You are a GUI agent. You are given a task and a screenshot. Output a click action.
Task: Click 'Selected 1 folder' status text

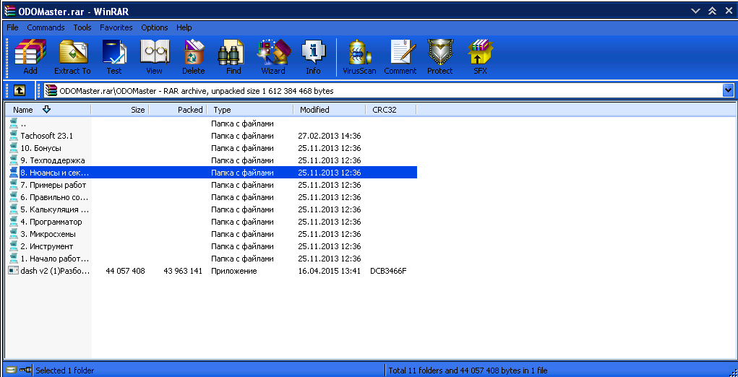pyautogui.click(x=65, y=370)
